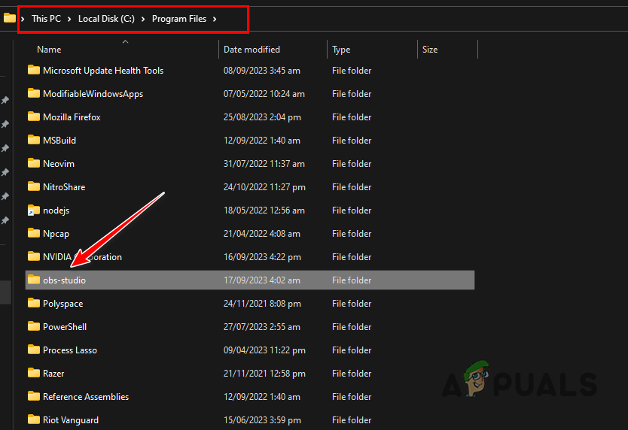Select the Microsoft Update Health Tools folder icon

[x=34, y=70]
